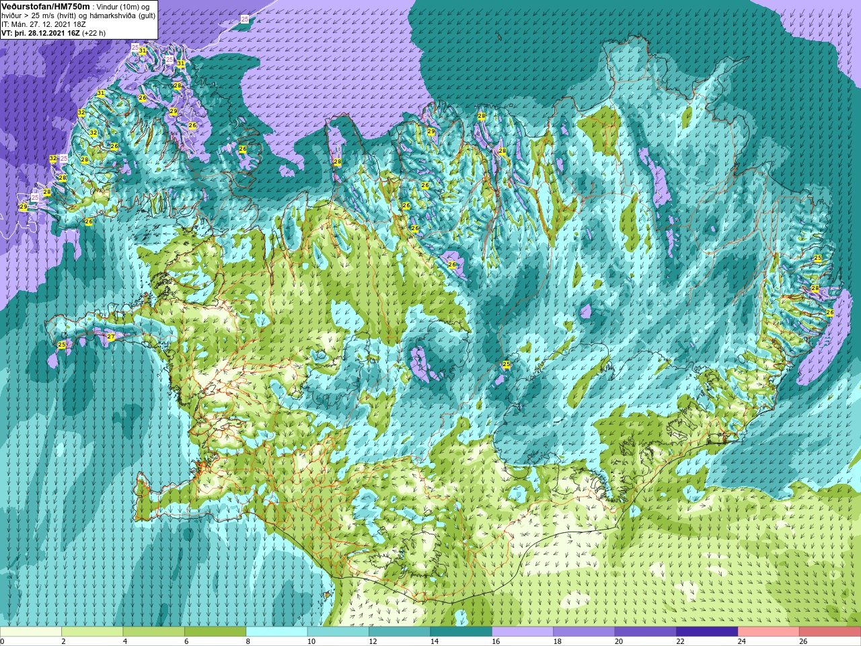Viewport: 861px width, 646px height.
Task: Choose the 12–14 m/s teal legend swatch
Action: tap(400, 632)
